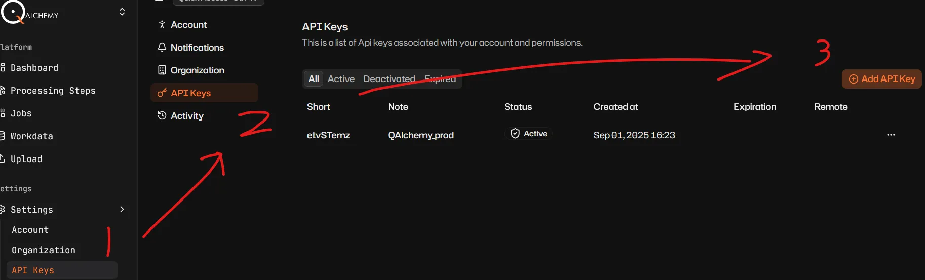Click the Notifications bell icon
This screenshot has height=280, width=925.
pos(162,47)
